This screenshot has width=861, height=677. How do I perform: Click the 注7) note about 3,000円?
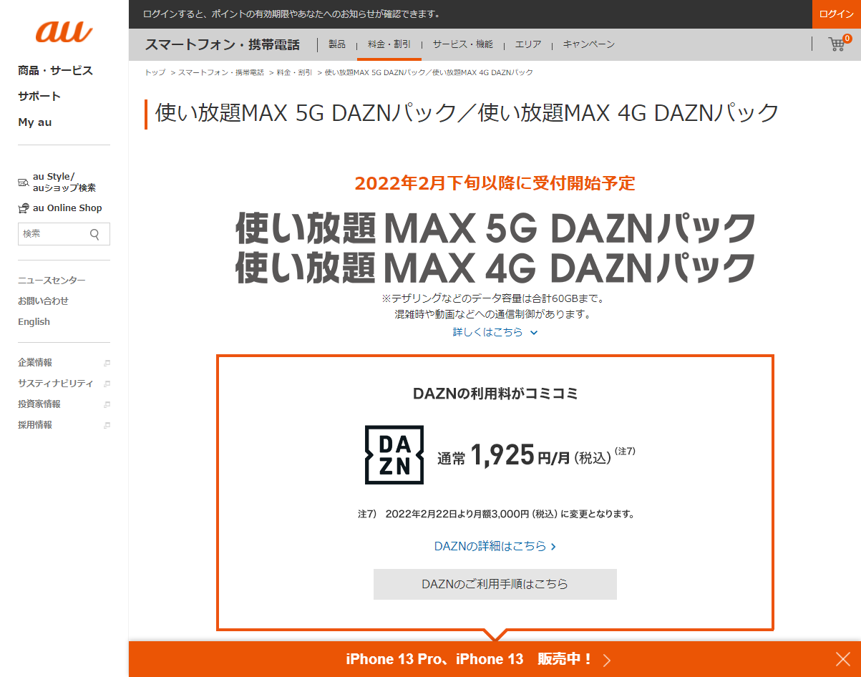495,514
